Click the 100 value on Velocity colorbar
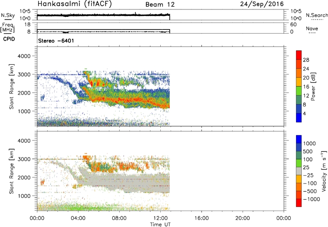This screenshot has height=227, width=328. pos(308,159)
